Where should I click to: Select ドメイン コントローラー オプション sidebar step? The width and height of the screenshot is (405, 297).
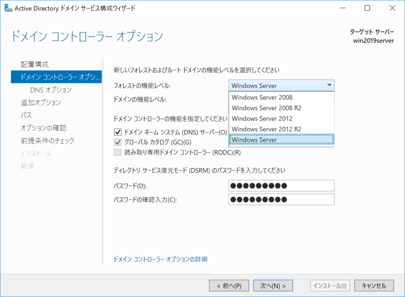point(56,77)
